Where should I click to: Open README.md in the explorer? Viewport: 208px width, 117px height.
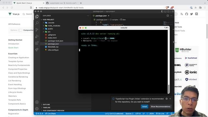[x=53, y=47]
